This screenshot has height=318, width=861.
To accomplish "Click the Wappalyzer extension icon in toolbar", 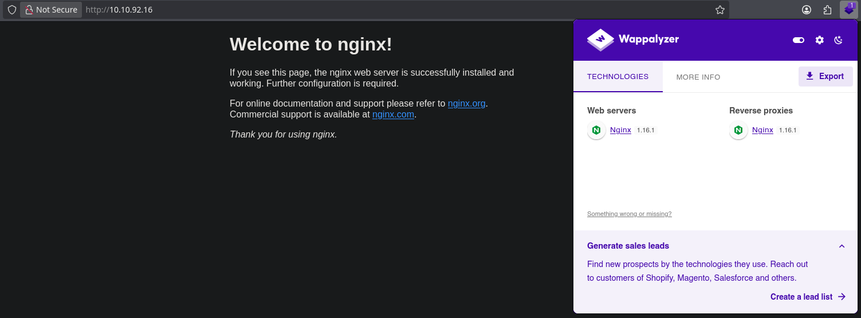I will click(848, 10).
